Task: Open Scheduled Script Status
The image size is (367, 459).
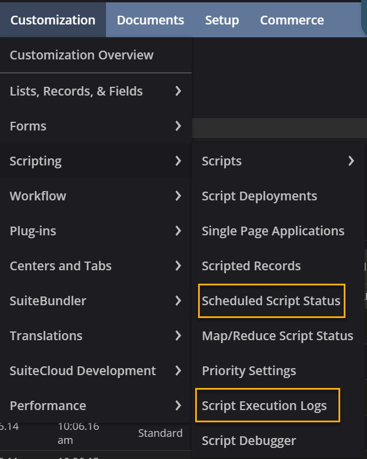Action: tap(271, 301)
